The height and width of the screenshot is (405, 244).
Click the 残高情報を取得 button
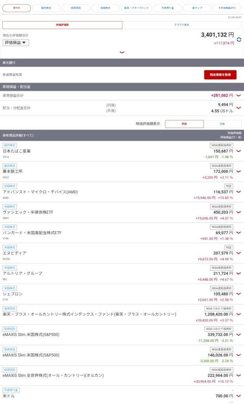220,75
